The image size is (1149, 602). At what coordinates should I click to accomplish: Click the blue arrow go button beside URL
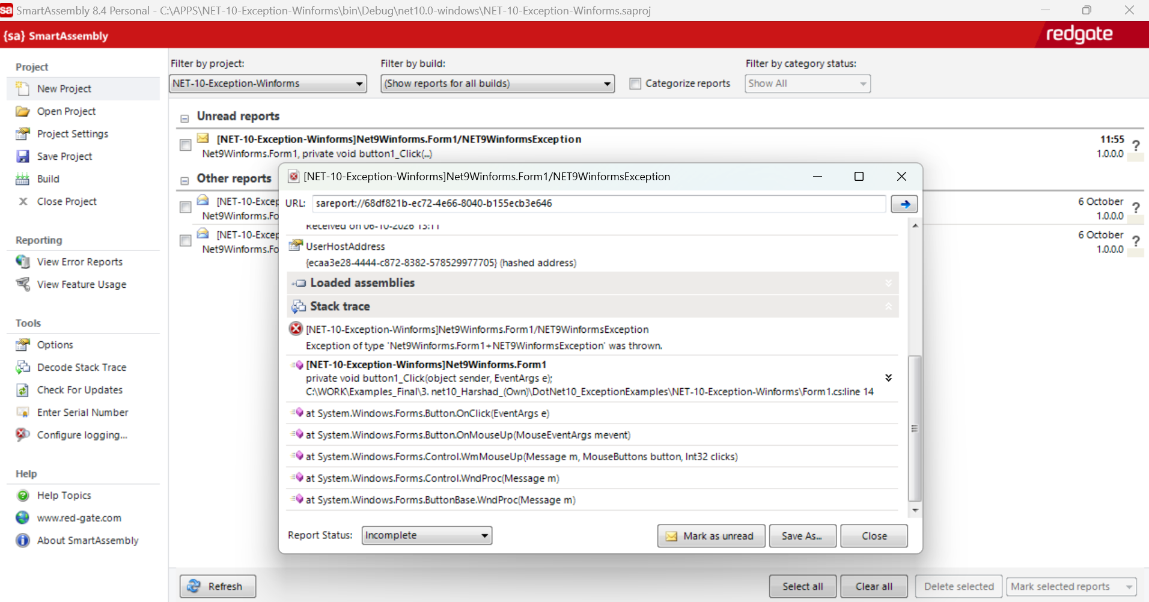point(904,204)
